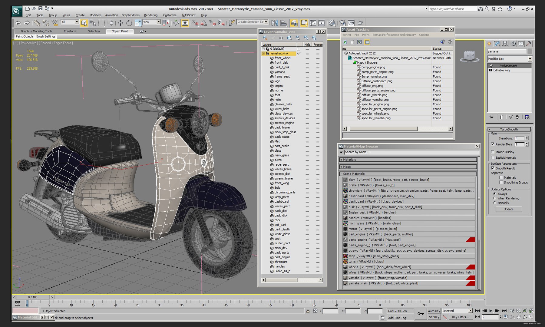This screenshot has width=545, height=327.
Task: Click the Pin Stack button
Action: [x=491, y=117]
